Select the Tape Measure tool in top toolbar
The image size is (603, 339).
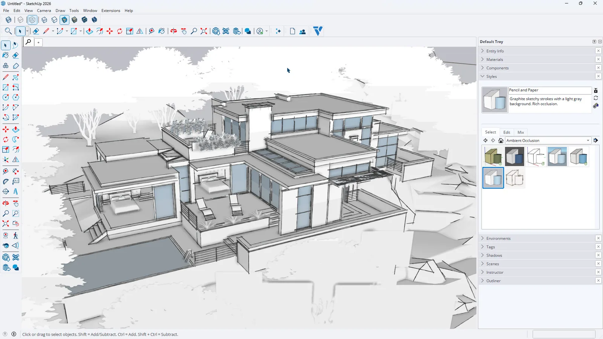152,31
